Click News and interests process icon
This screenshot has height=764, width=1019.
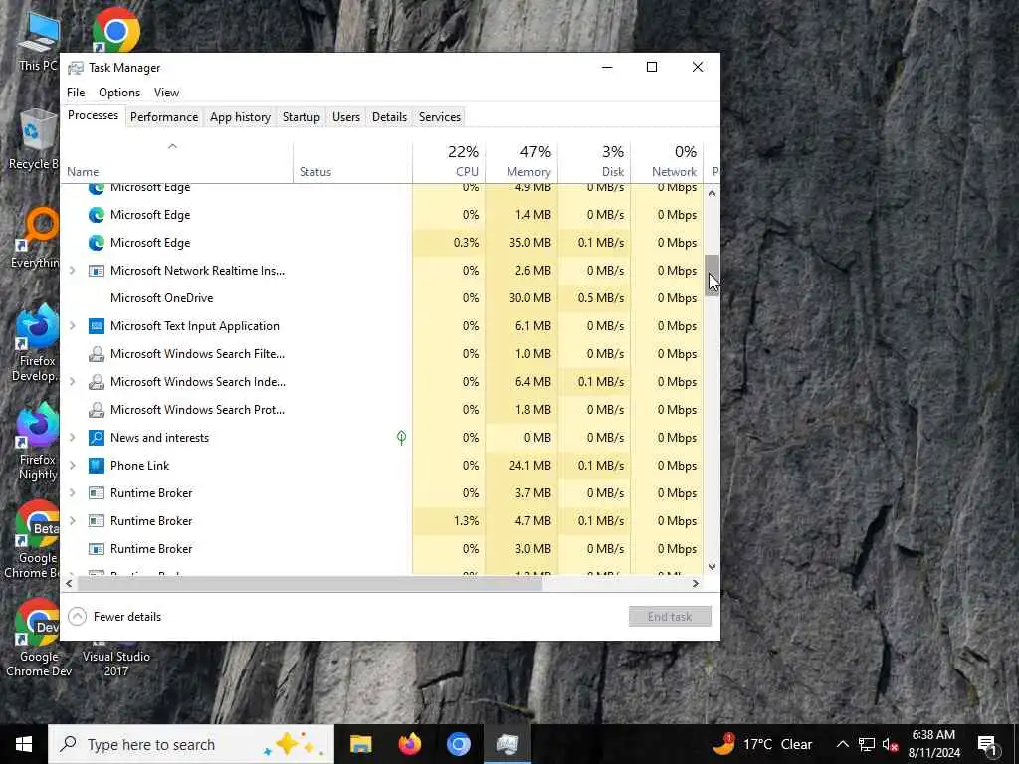pyautogui.click(x=97, y=438)
